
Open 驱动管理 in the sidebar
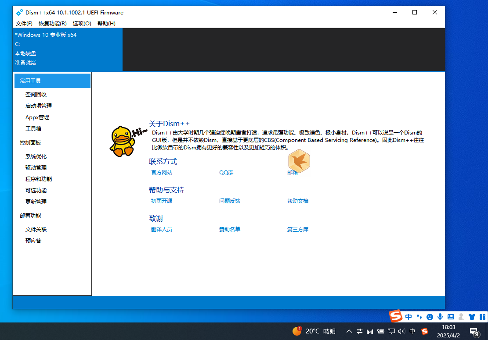click(36, 168)
